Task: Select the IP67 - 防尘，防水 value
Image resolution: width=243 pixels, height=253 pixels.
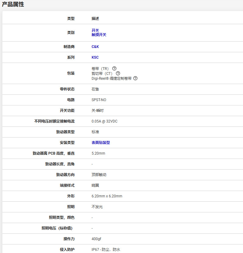Action: coord(106,250)
